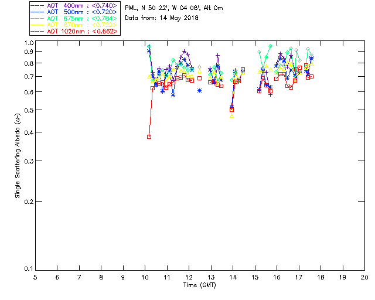The image size is (375, 300).
Task: Click the x-axis tick label 10
Action: pos(145,277)
